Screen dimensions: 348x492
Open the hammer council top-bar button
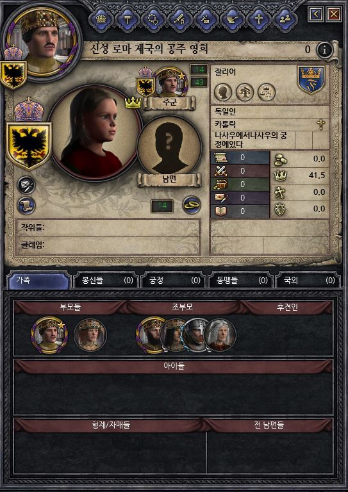click(x=128, y=20)
